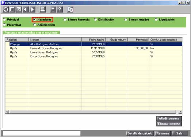Click Personas relacionadas con el causante tab
Screen dimensions: 191x137
coord(31,32)
